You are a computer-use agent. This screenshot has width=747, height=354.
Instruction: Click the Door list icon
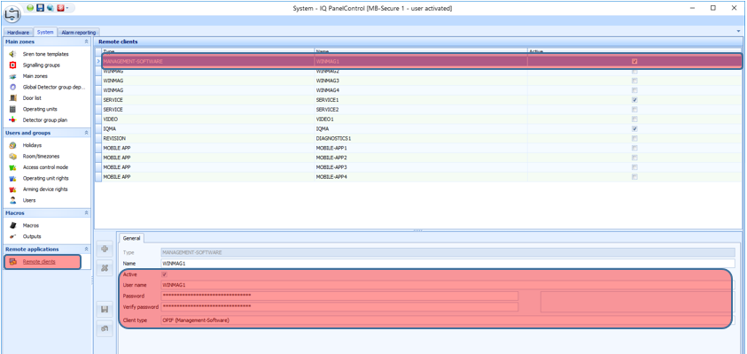pyautogui.click(x=13, y=98)
